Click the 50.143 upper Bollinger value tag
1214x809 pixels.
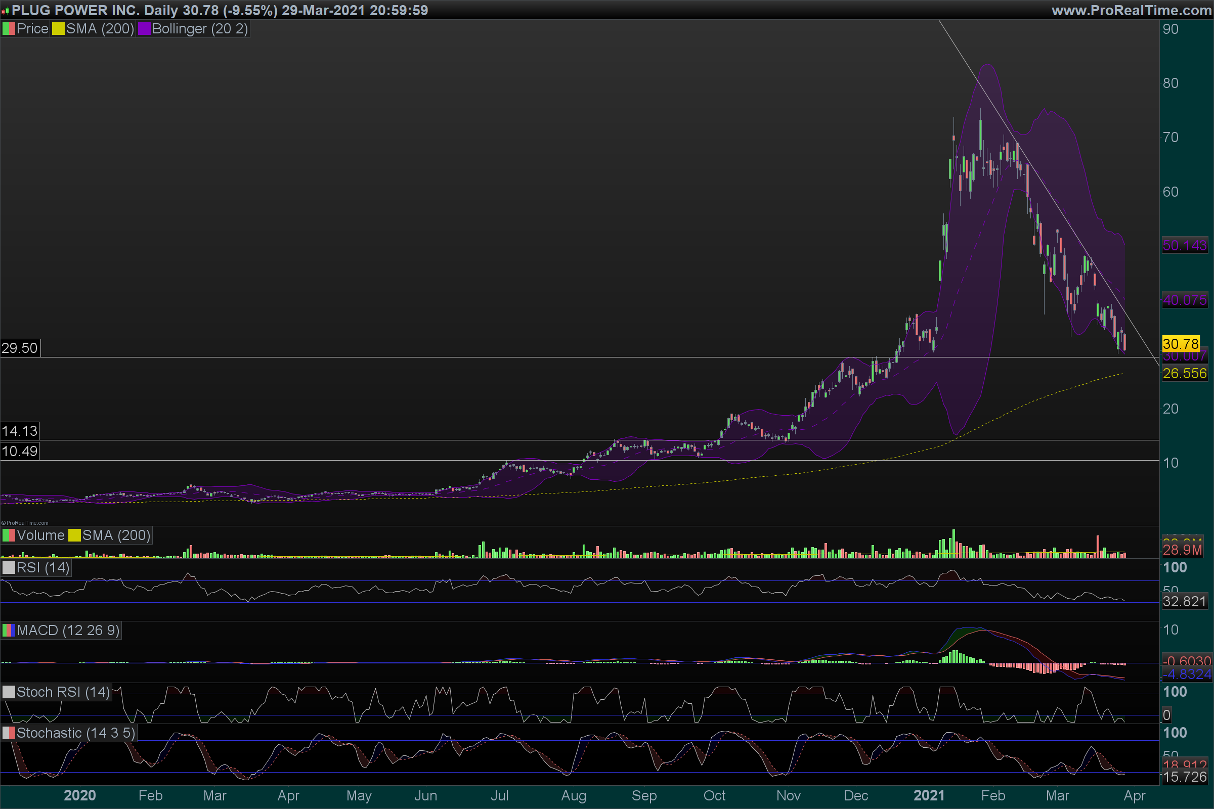coord(1184,246)
